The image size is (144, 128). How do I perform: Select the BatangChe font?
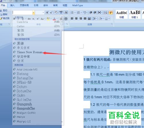(37, 78)
